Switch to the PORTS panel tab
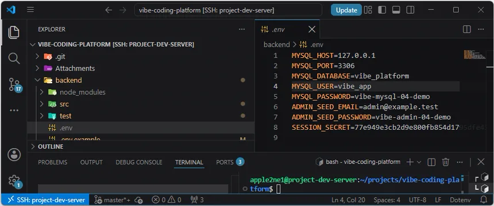Image resolution: width=494 pixels, height=206 pixels. pos(230,162)
